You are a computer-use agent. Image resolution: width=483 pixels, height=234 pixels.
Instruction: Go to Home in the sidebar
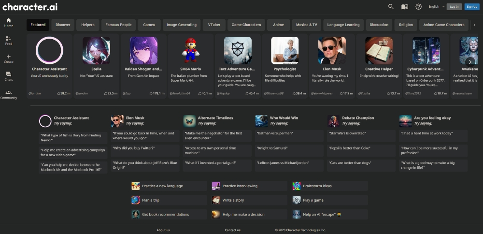[x=9, y=23]
